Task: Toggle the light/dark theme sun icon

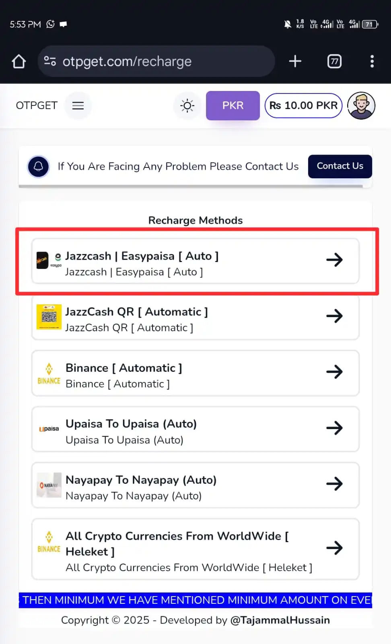Action: [187, 105]
